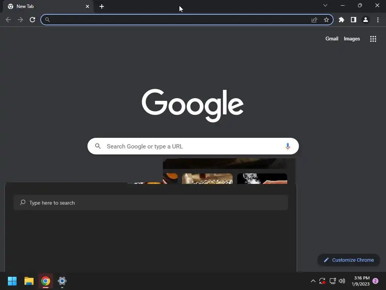Click the search icon in address bar
The width and height of the screenshot is (386, 290).
(47, 20)
